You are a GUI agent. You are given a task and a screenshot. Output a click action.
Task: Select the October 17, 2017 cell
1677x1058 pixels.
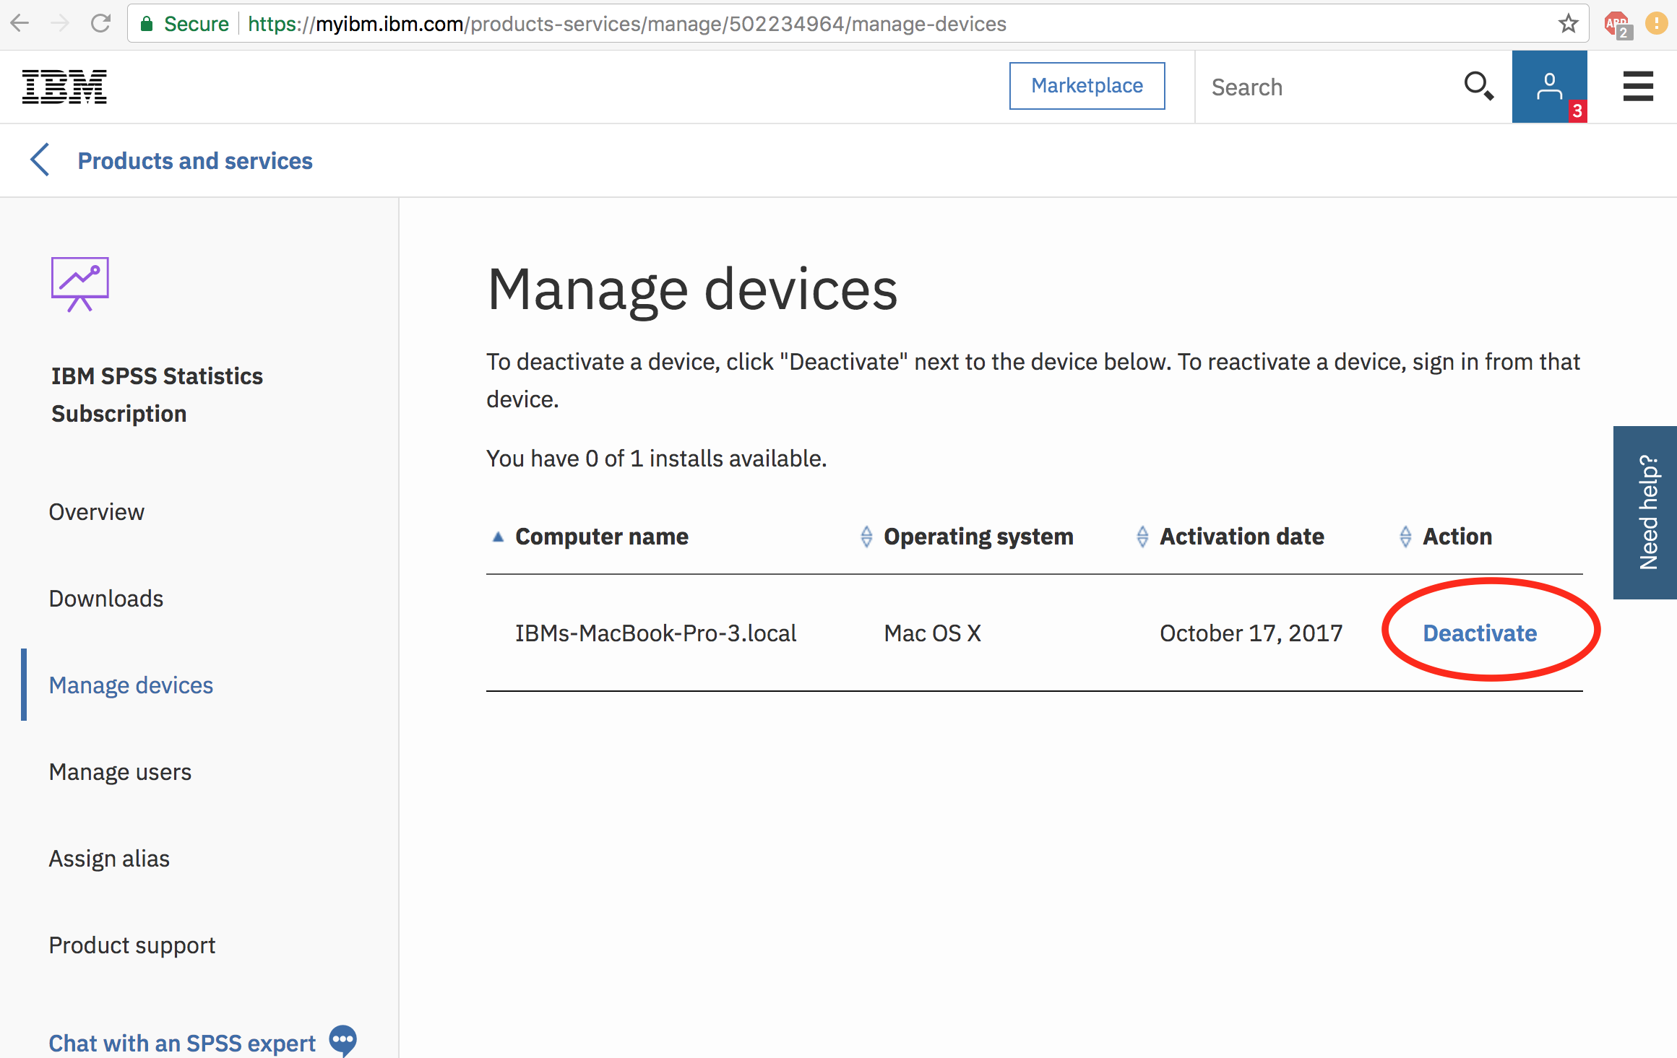[x=1251, y=633]
